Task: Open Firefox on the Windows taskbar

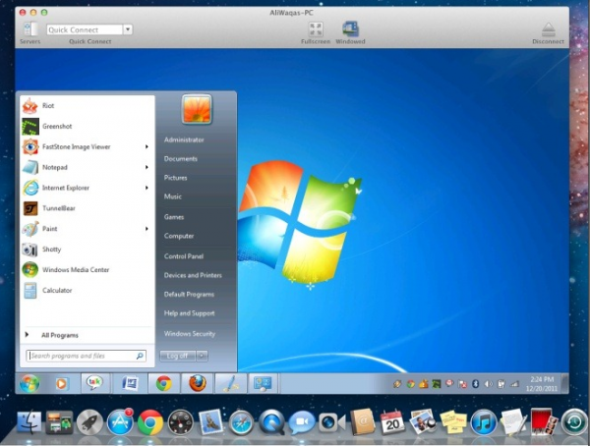Action: [198, 383]
